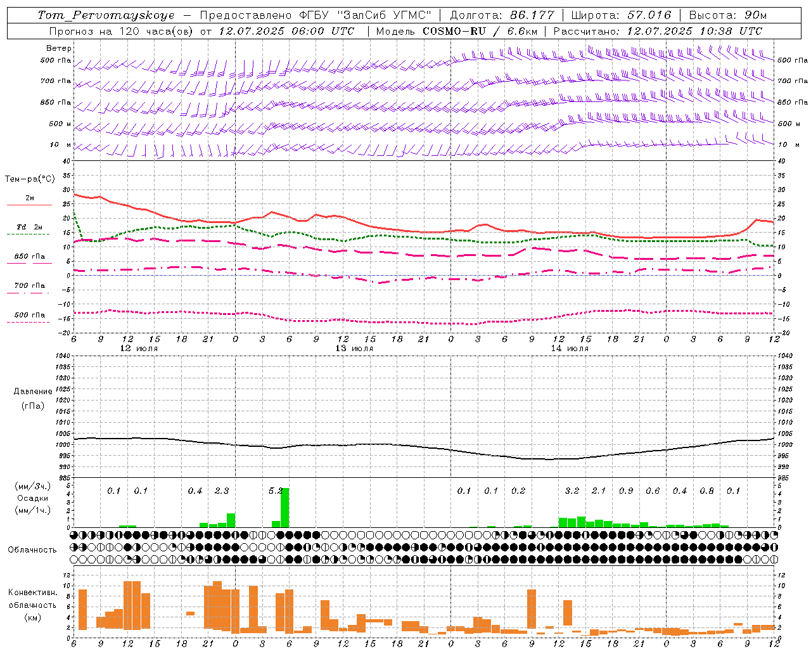Image resolution: width=811 pixels, height=649 pixels.
Task: Click 'Рассчитано: 12.07.2025 10:38 UTC' timestamp
Action: [658, 30]
